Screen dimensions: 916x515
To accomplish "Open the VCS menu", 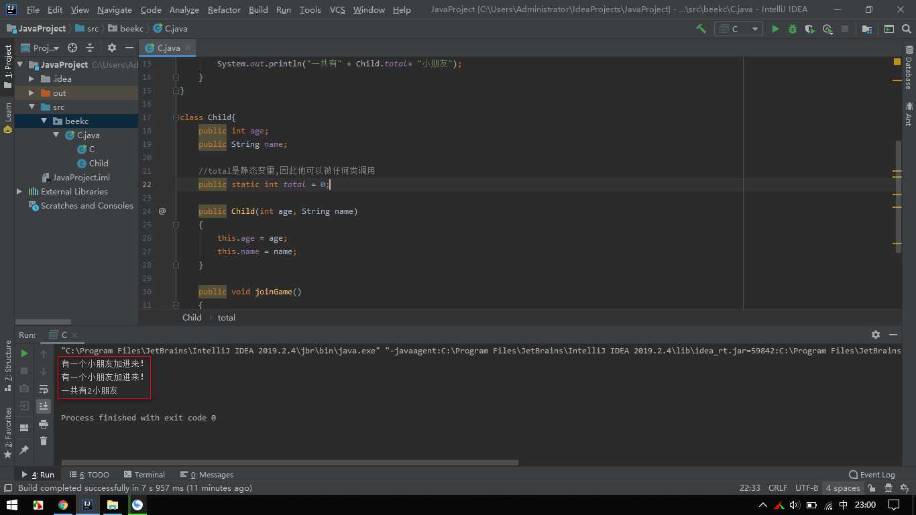I will click(337, 9).
